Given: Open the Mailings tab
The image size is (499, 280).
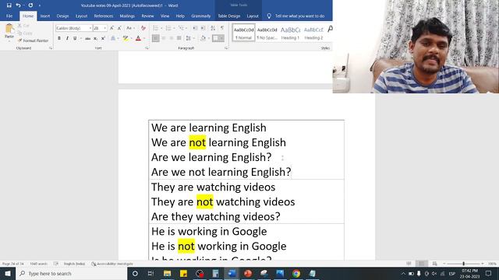Looking at the screenshot, I should pos(127,16).
